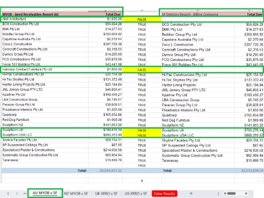Switch to the NZ MYOB x SF sheet tab
The height and width of the screenshot is (198, 264).
click(x=76, y=194)
